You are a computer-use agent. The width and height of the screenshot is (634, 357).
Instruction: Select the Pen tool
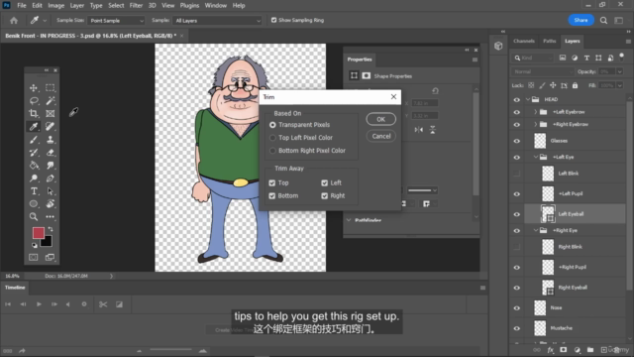click(51, 178)
